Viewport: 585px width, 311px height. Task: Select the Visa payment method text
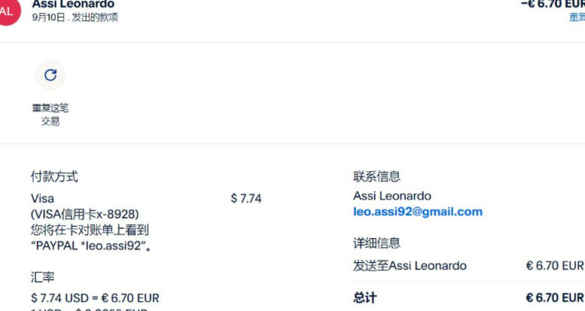pyautogui.click(x=42, y=199)
